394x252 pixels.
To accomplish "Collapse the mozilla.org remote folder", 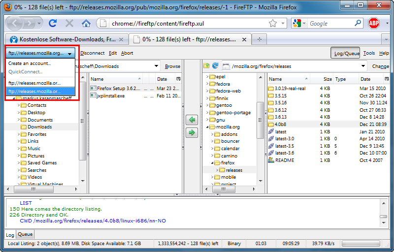I will pyautogui.click(x=207, y=127).
